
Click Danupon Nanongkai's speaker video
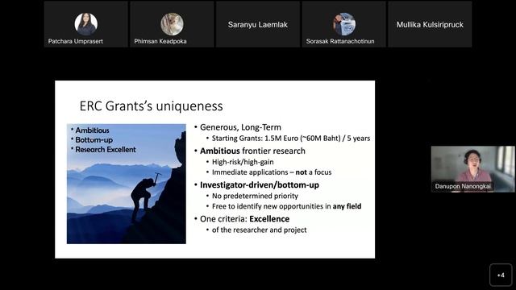click(x=473, y=169)
